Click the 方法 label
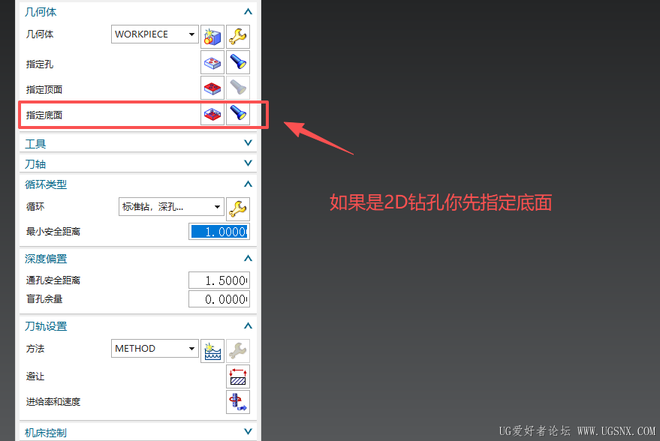Screen dimensions: 660x441 click(x=35, y=349)
